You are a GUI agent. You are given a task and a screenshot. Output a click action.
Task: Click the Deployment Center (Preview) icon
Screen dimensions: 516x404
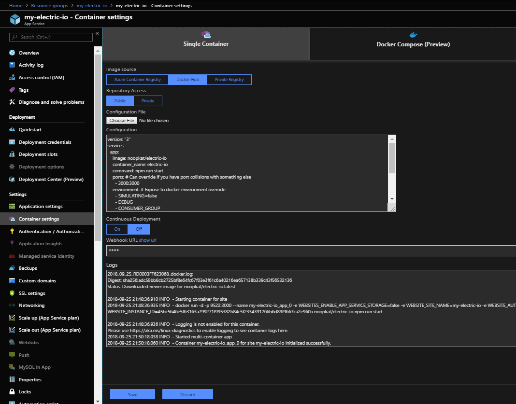point(12,179)
